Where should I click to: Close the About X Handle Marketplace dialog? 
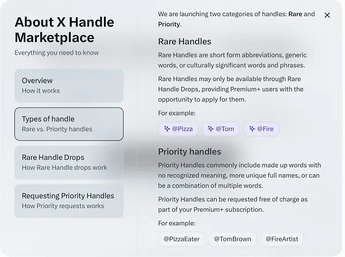[327, 16]
